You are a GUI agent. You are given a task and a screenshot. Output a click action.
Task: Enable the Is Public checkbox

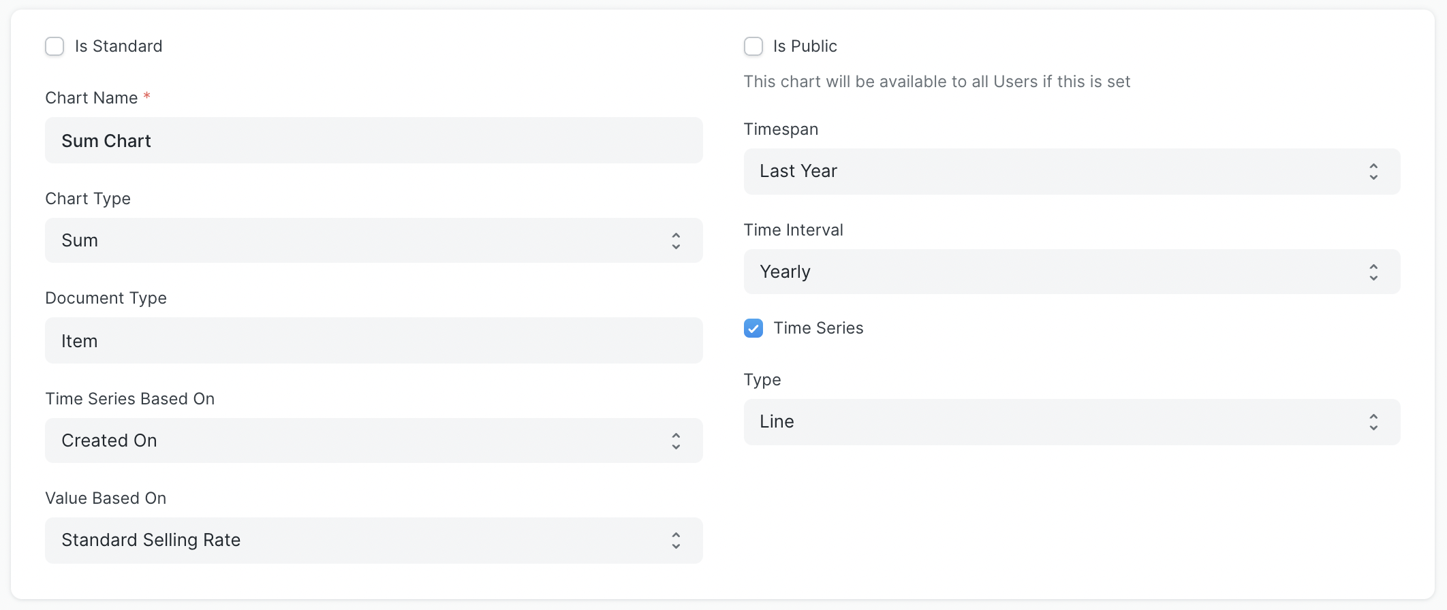click(753, 46)
